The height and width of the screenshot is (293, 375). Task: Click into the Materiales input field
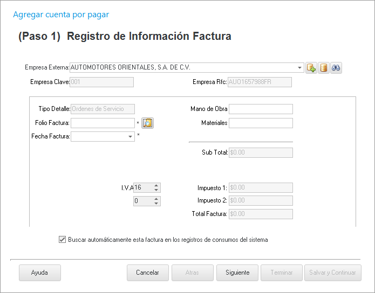261,123
